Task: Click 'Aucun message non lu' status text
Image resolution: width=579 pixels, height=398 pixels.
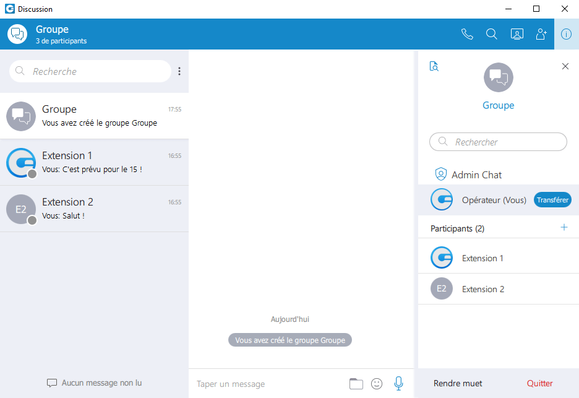Action: [101, 383]
